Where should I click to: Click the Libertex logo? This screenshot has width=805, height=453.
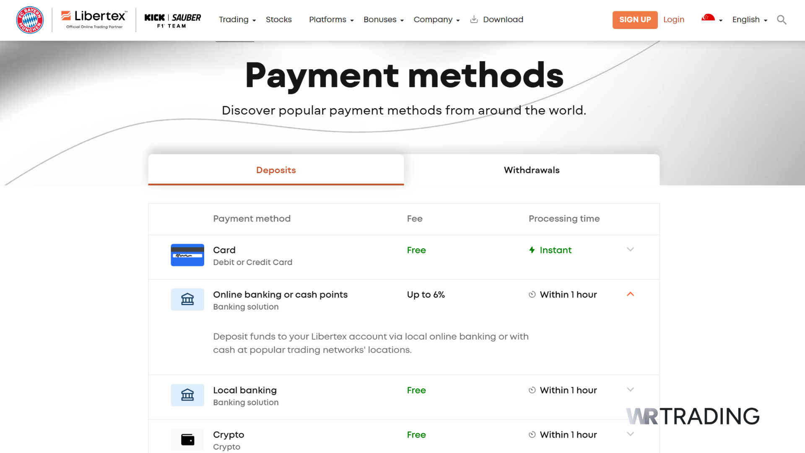[x=93, y=17]
